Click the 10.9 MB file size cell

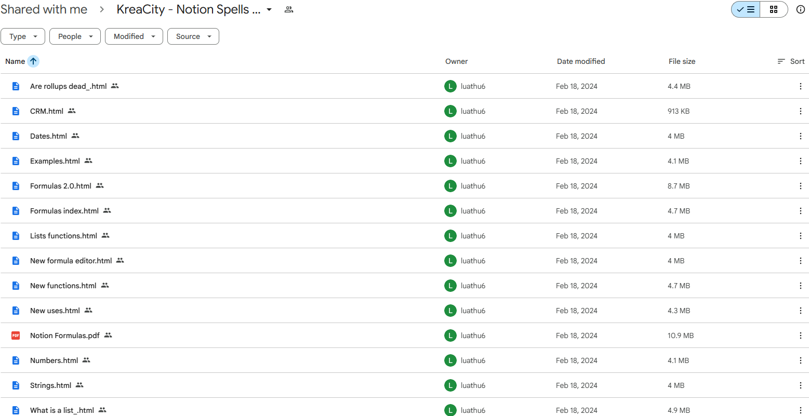click(681, 336)
